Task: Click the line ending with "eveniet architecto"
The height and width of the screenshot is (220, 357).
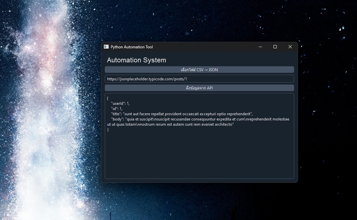Action: point(171,124)
